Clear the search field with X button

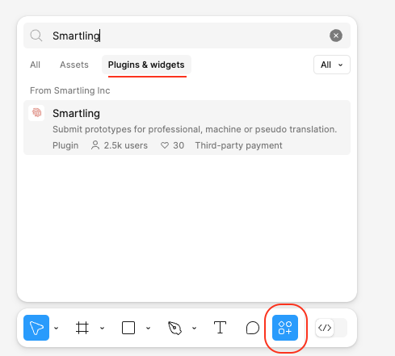point(336,36)
